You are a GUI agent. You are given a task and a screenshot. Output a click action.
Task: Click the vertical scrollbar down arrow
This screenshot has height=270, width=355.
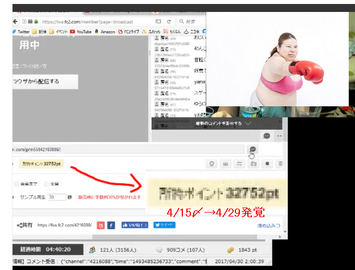285,231
